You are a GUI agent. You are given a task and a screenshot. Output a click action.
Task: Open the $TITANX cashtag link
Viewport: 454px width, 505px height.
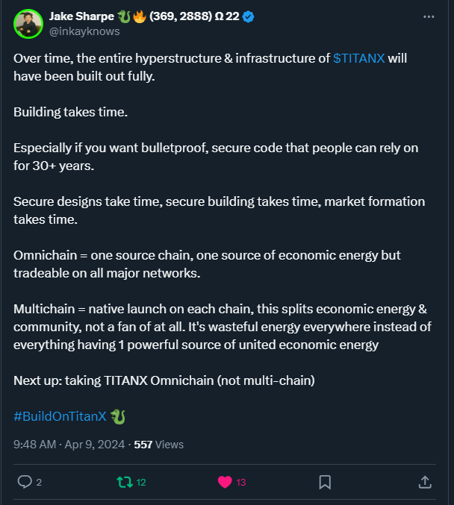[359, 58]
